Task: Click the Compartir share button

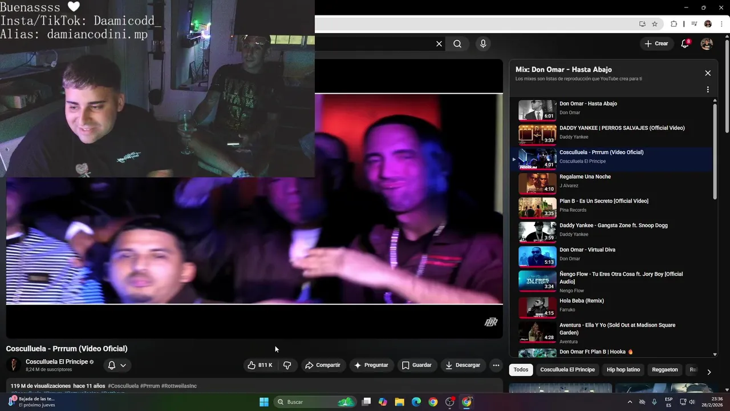Action: coord(323,365)
